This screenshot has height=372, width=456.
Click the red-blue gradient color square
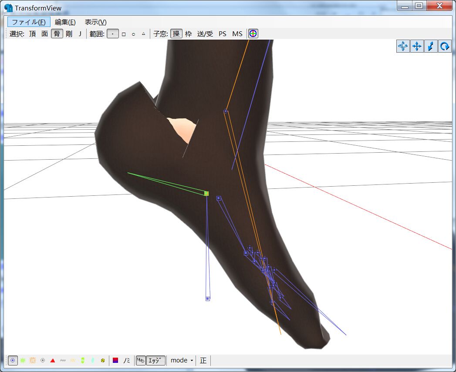115,360
